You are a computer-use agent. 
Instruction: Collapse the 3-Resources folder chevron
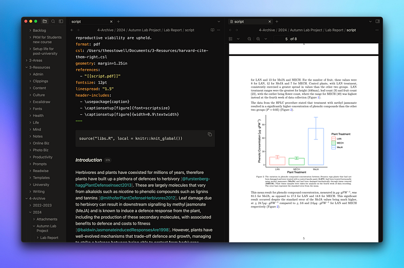point(27,68)
